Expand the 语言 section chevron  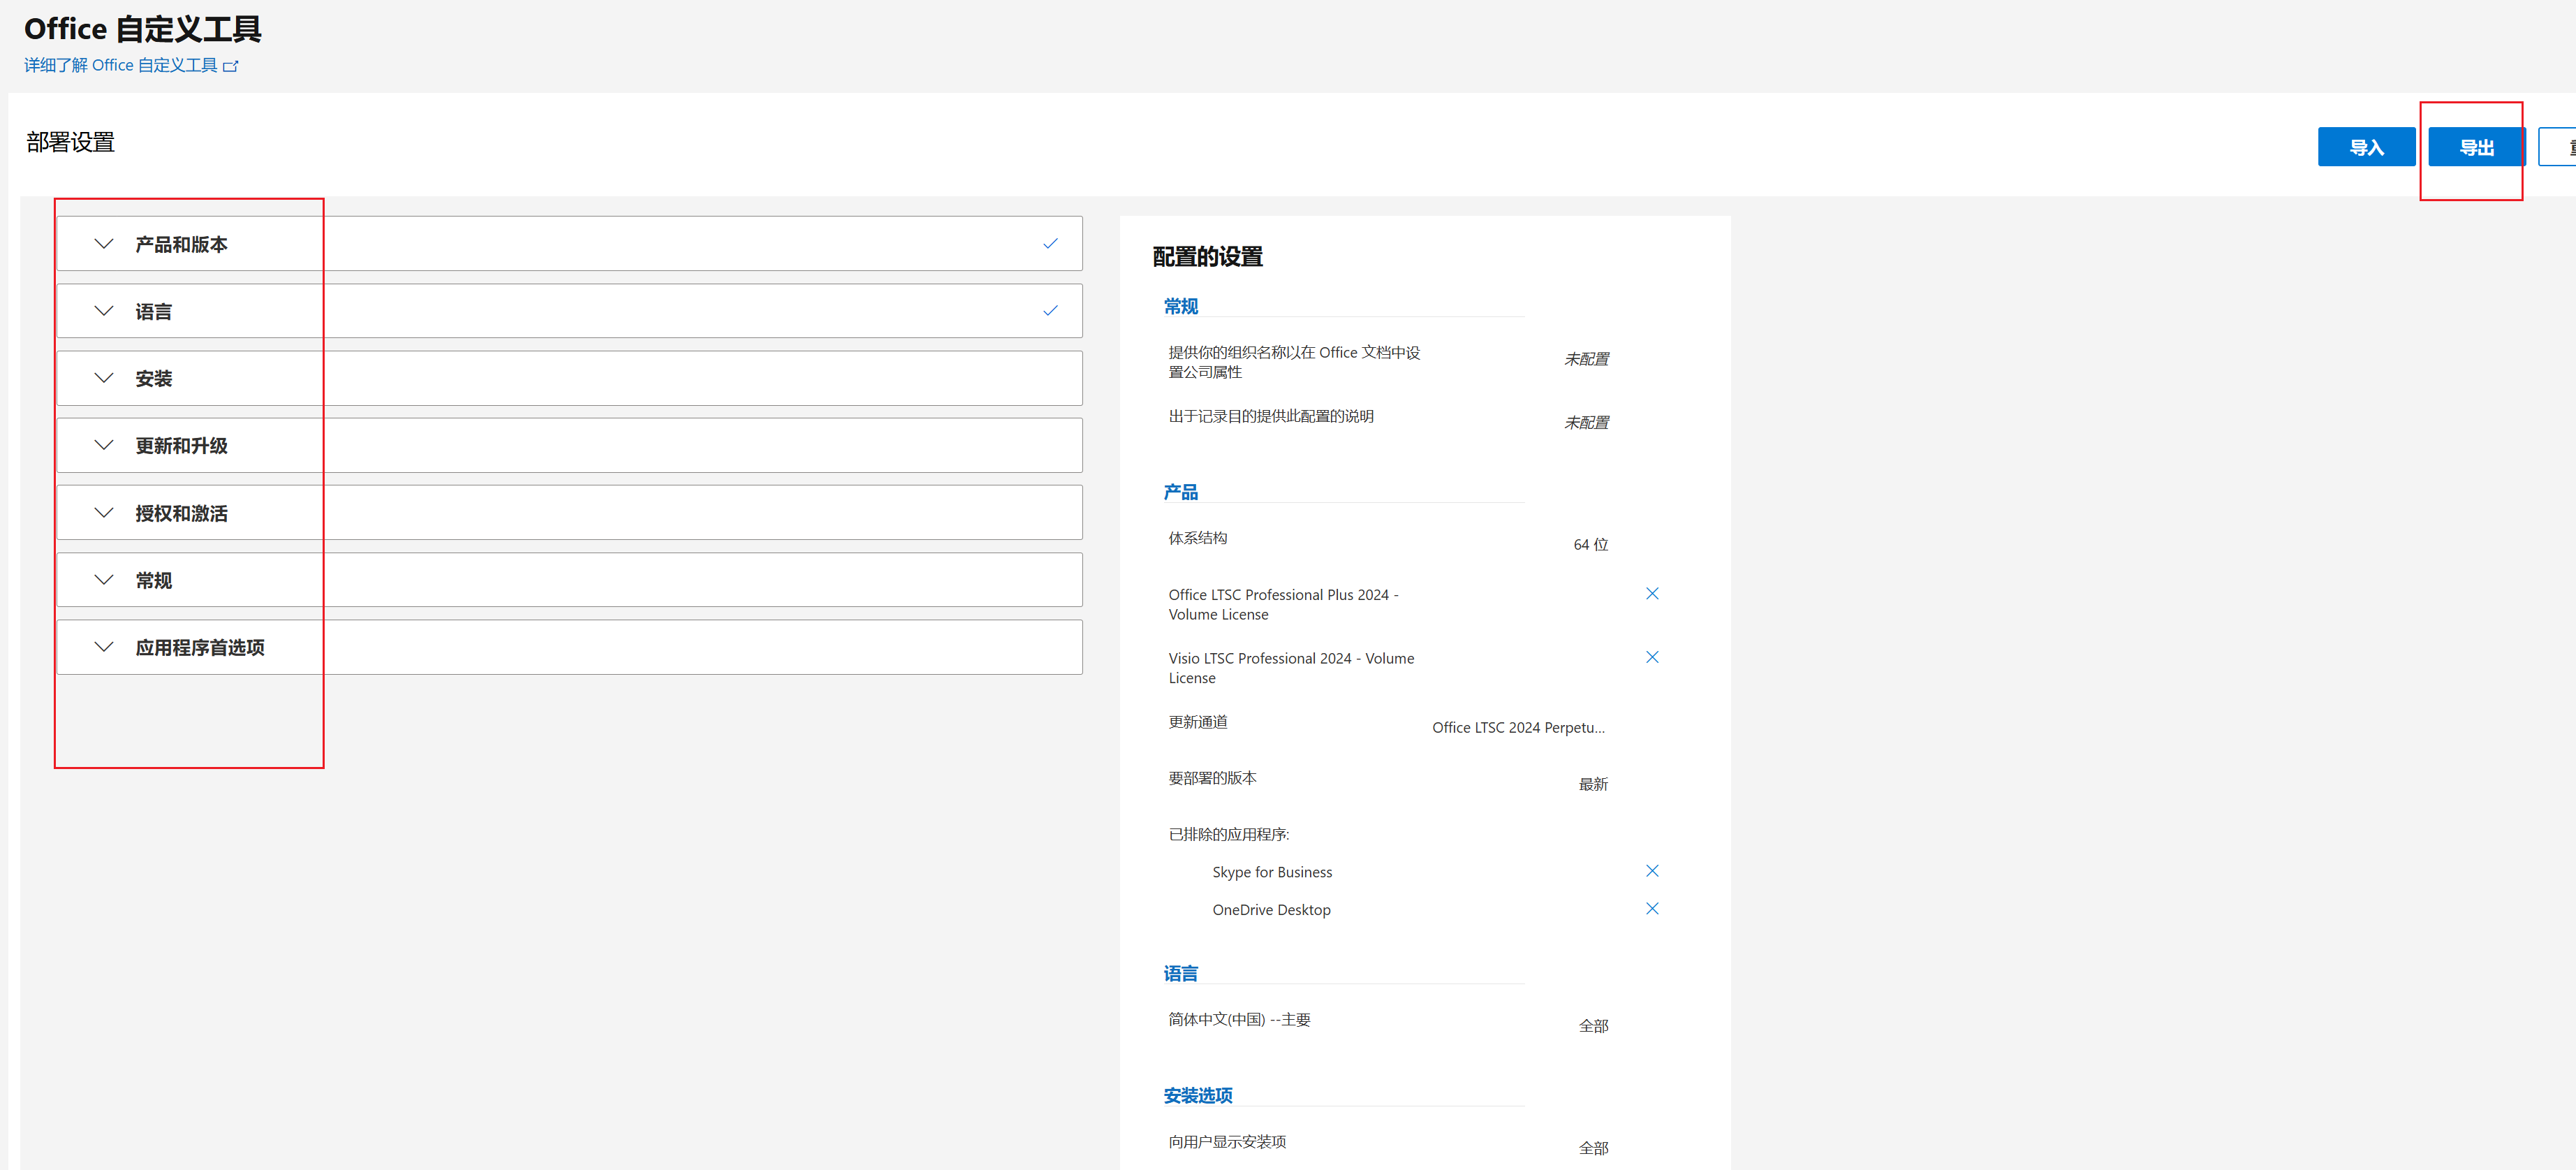pos(104,311)
